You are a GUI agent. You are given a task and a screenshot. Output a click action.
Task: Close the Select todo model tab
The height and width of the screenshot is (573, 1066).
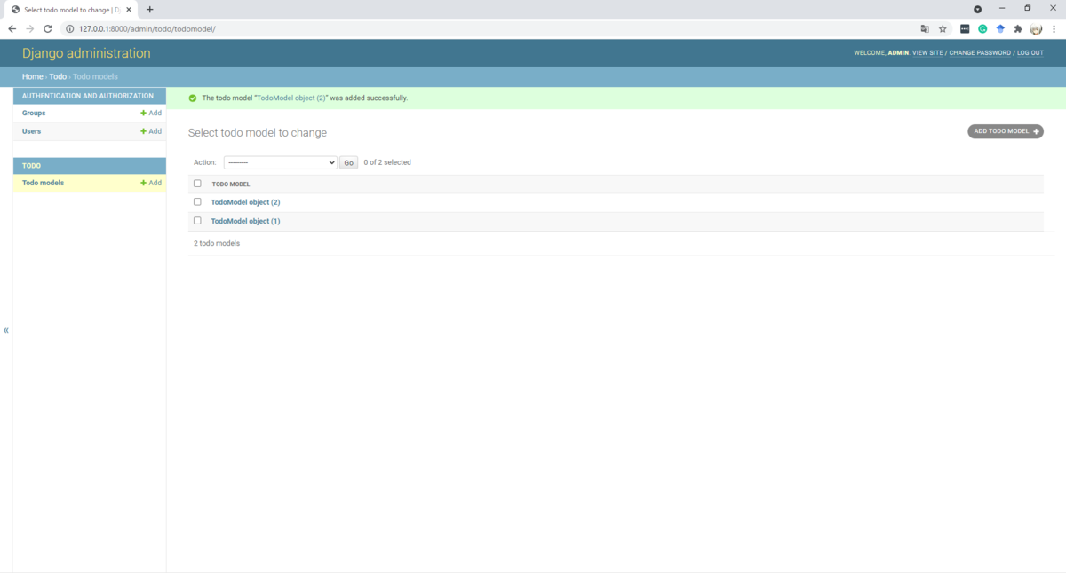click(130, 10)
